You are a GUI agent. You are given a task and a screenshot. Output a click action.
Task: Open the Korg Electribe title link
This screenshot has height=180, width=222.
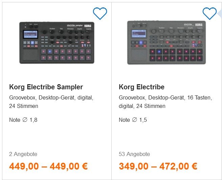(x=141, y=87)
